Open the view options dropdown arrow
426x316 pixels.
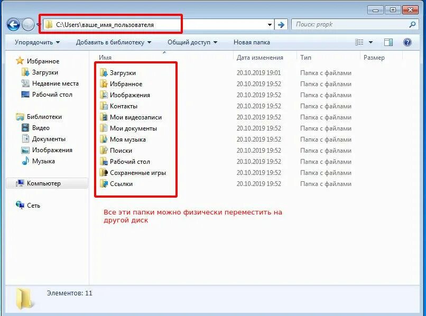click(371, 42)
